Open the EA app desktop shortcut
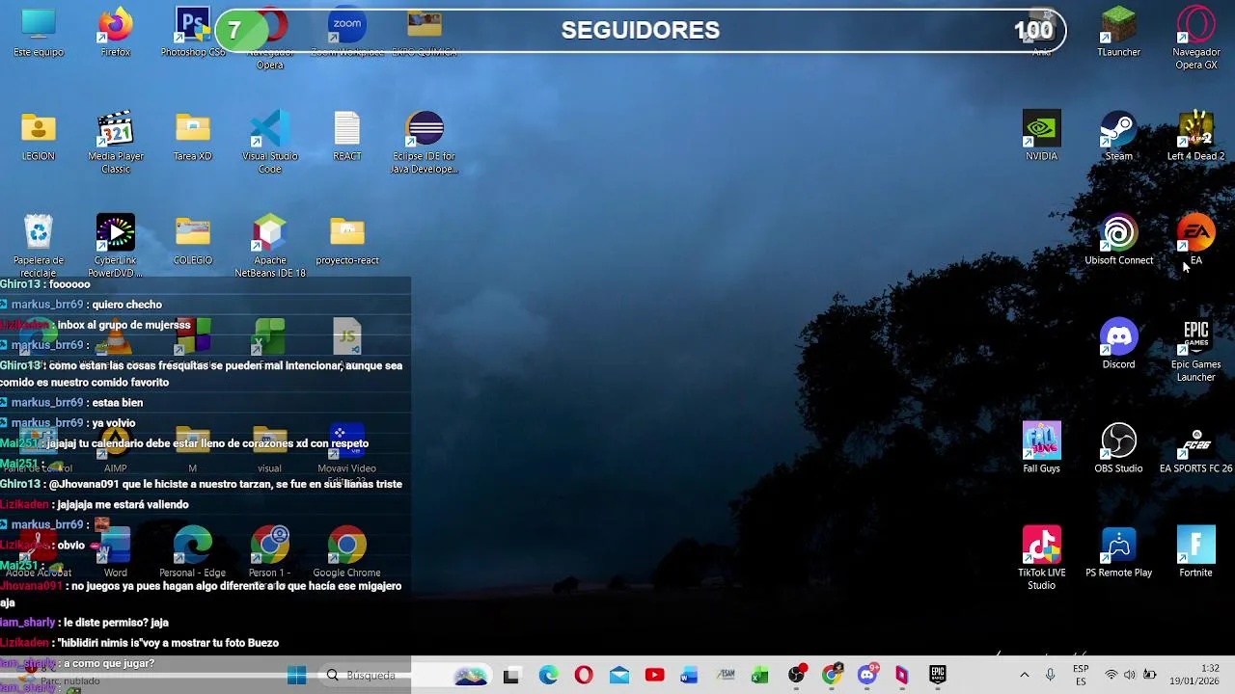 (x=1196, y=240)
